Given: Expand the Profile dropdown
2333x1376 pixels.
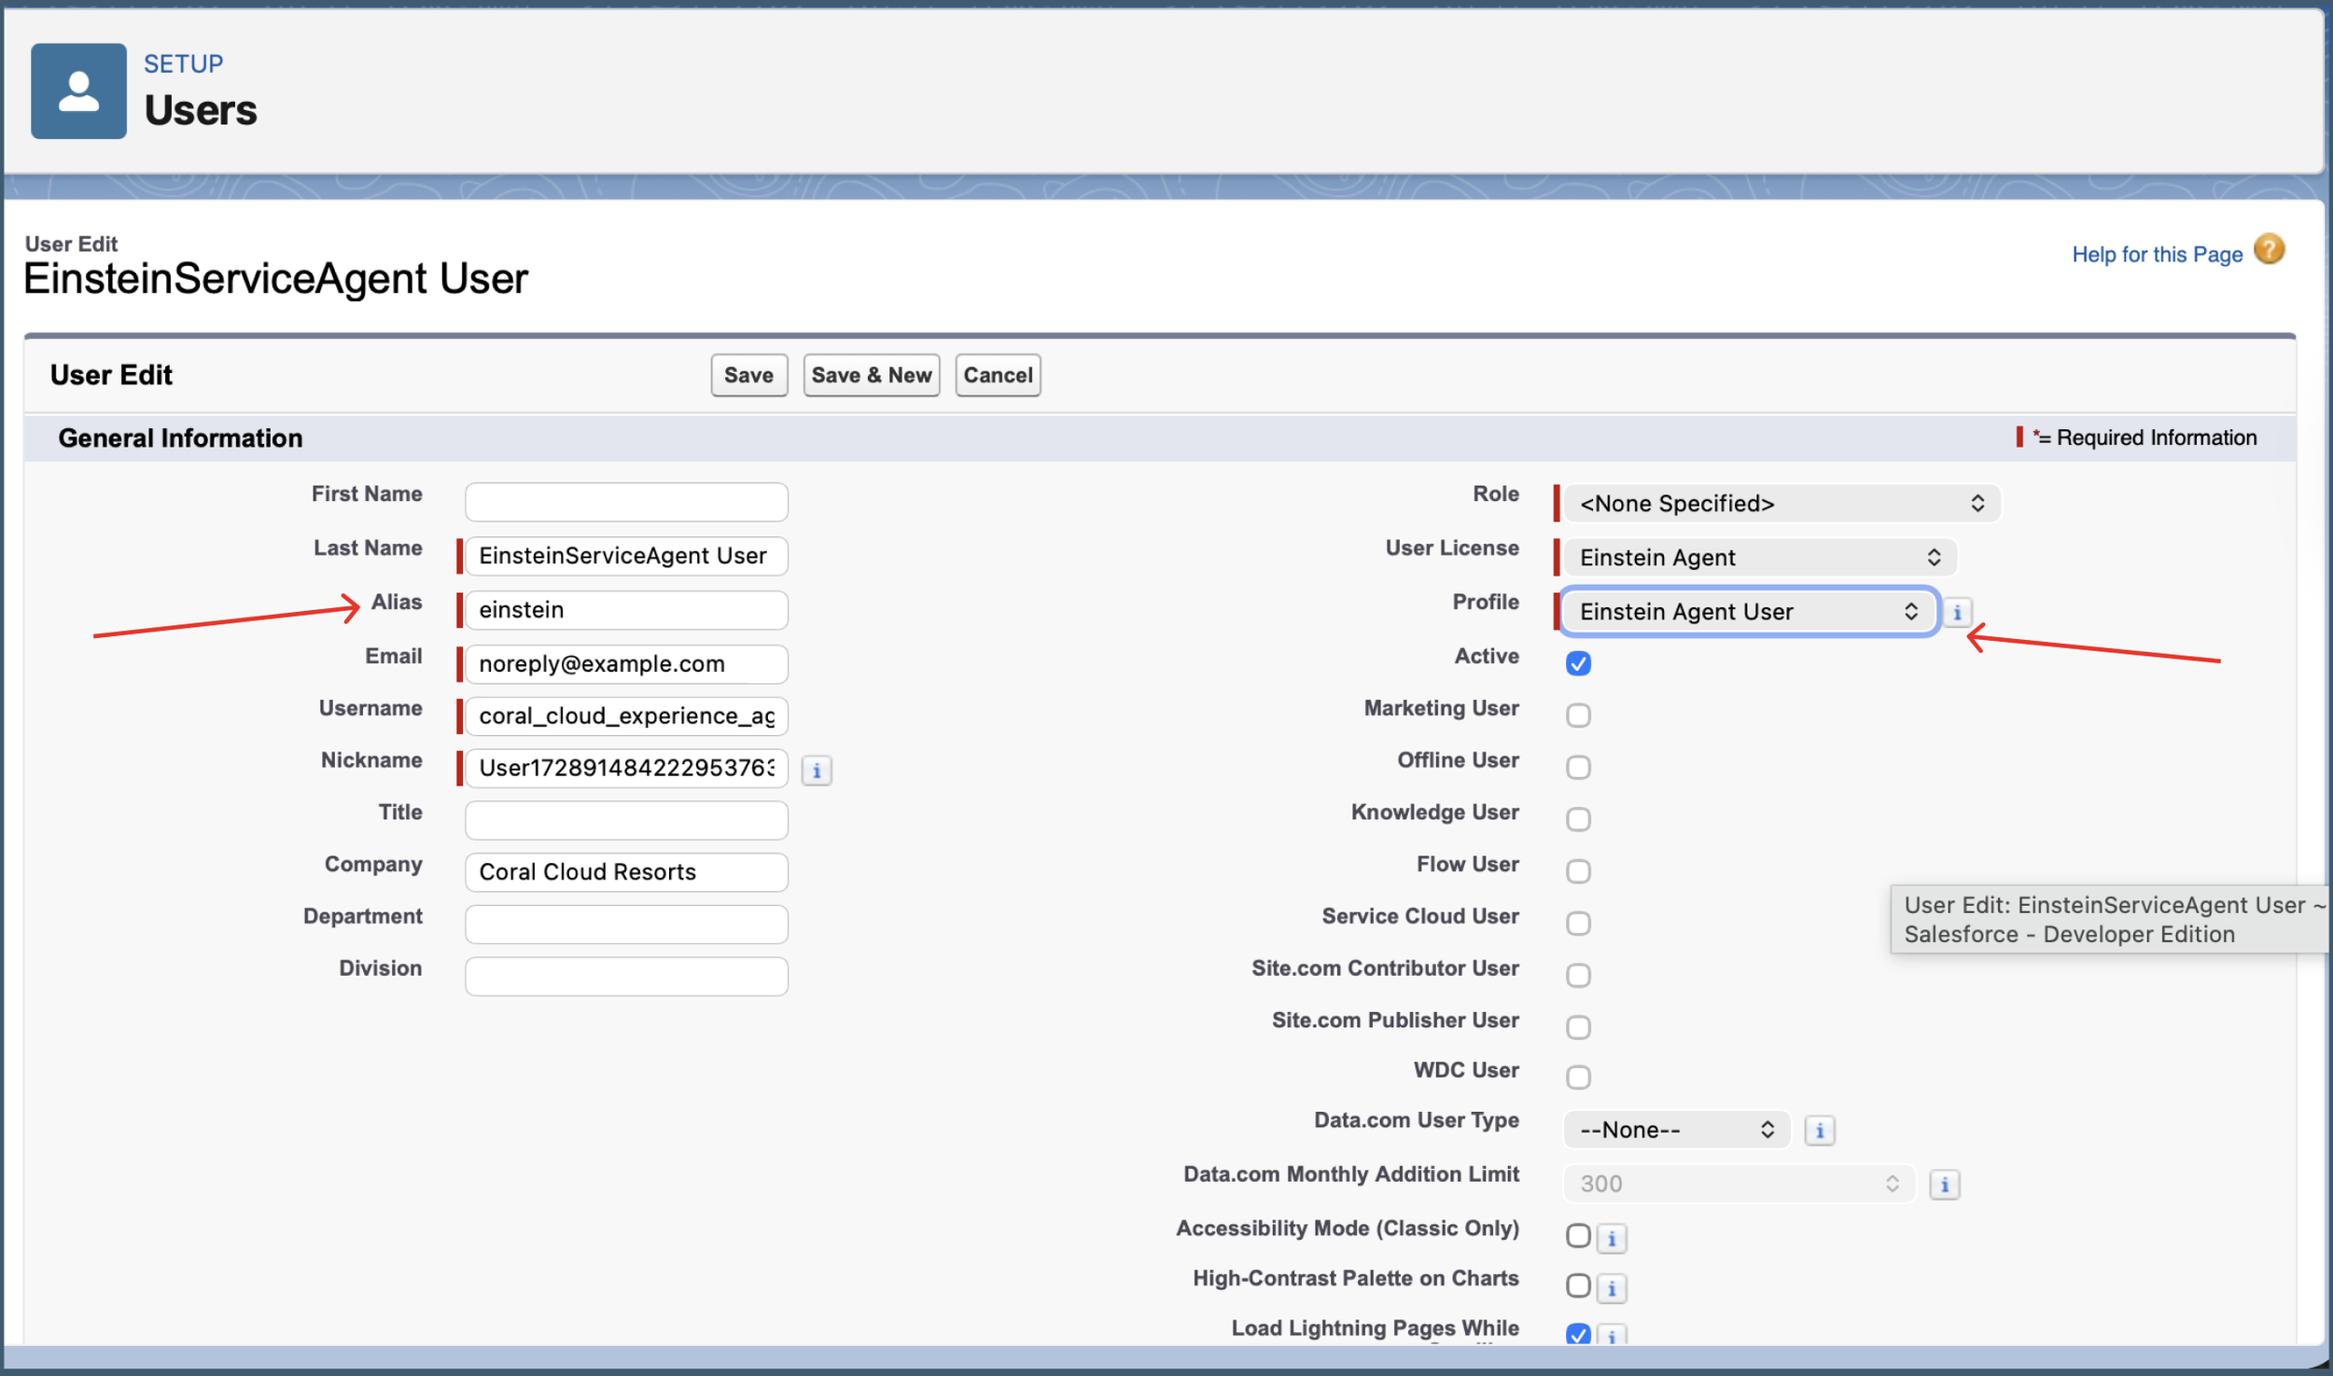Looking at the screenshot, I should (x=1749, y=612).
